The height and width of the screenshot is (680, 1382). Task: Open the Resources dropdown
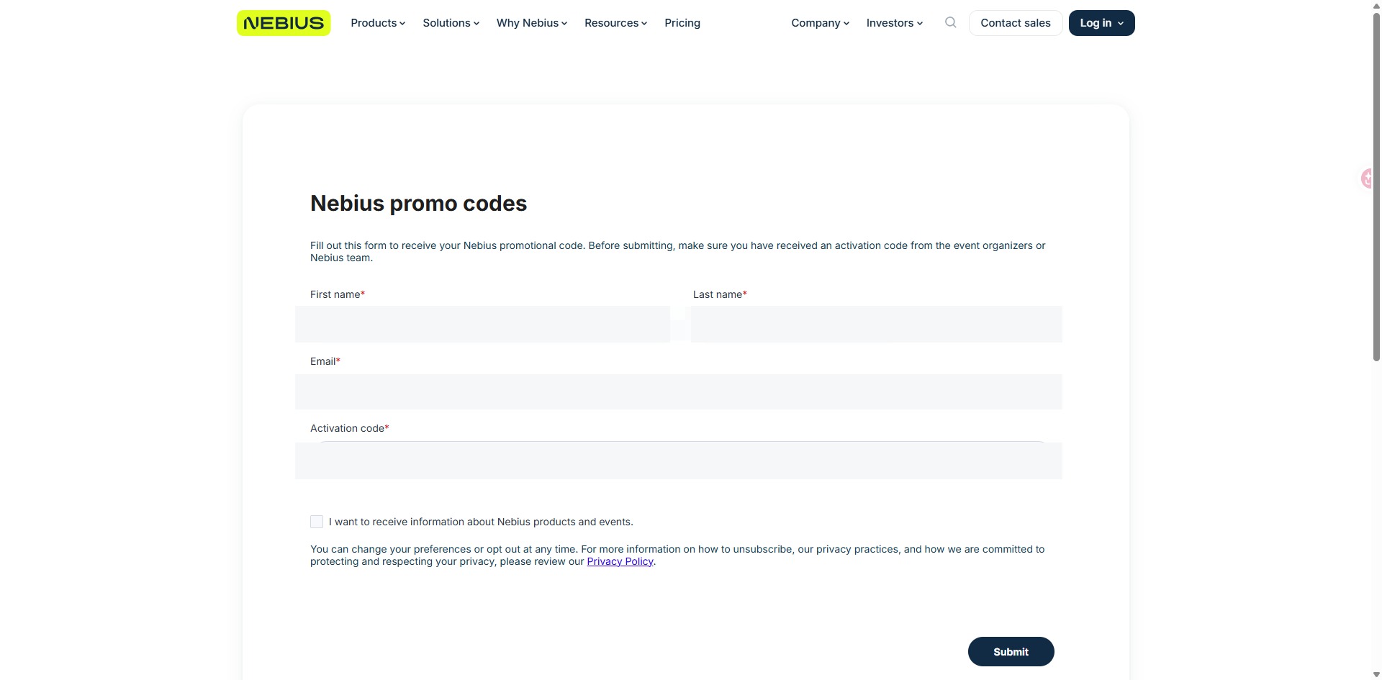(615, 23)
